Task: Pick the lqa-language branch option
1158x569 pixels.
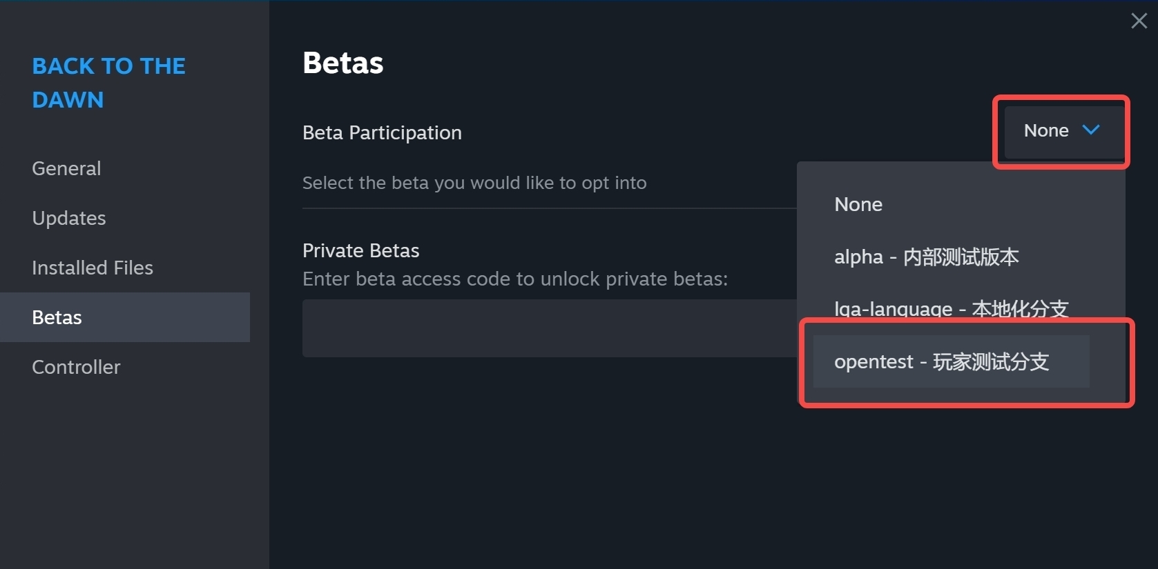Action: [x=951, y=308]
